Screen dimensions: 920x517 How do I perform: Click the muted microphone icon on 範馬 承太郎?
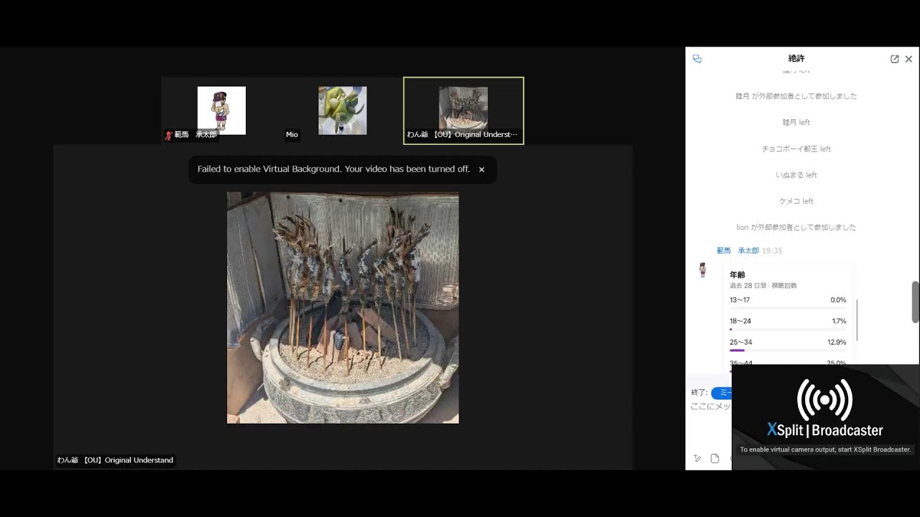169,135
